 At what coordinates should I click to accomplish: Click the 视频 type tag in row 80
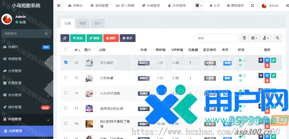(227, 63)
